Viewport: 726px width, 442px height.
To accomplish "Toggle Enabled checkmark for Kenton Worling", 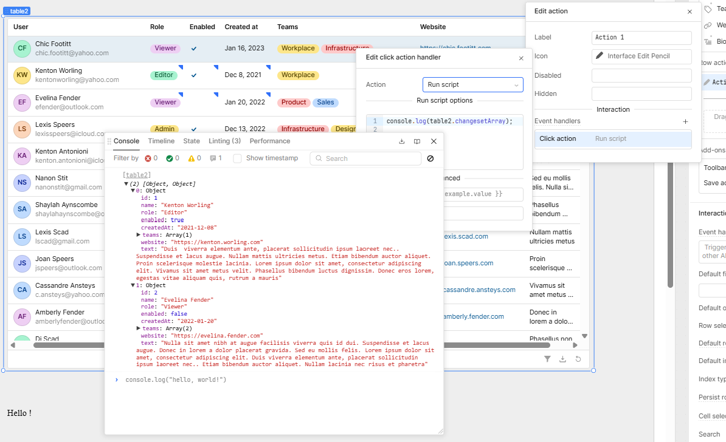I will 194,75.
